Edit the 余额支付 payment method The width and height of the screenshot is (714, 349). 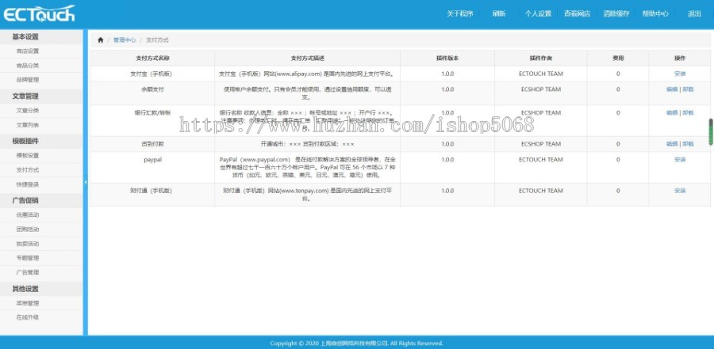coord(672,89)
